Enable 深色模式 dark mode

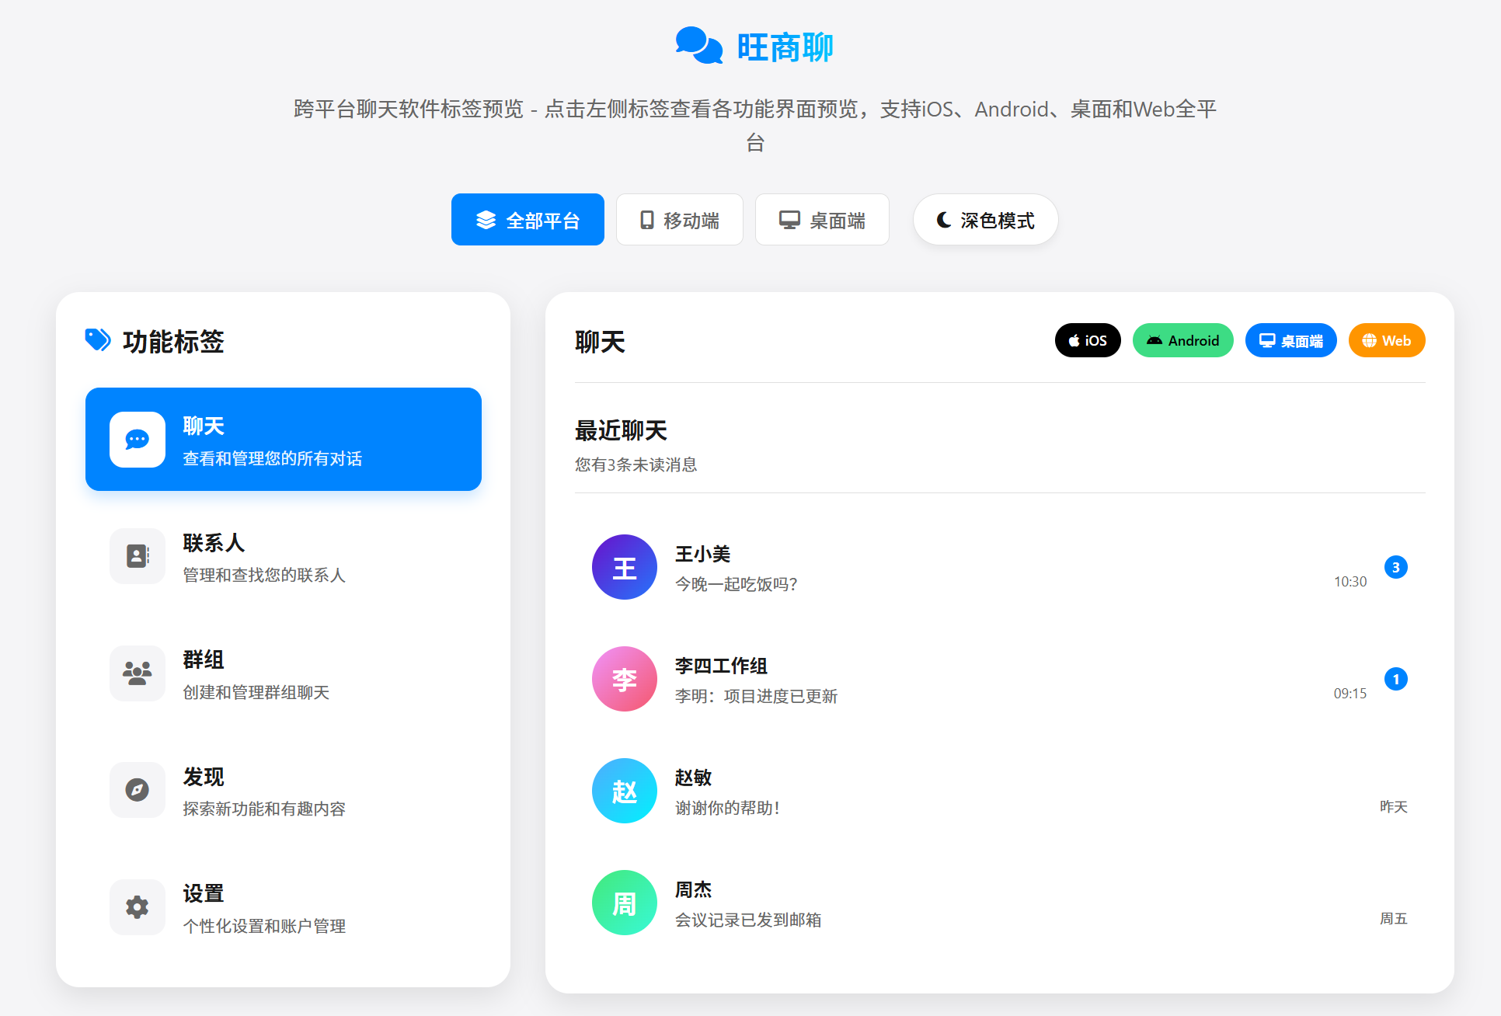point(985,219)
